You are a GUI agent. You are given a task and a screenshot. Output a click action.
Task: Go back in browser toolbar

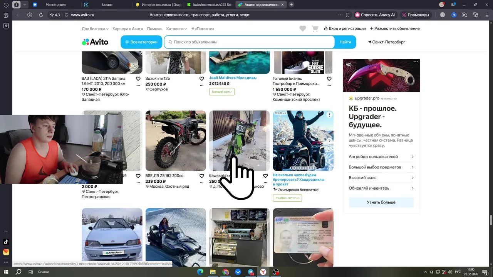point(18,15)
